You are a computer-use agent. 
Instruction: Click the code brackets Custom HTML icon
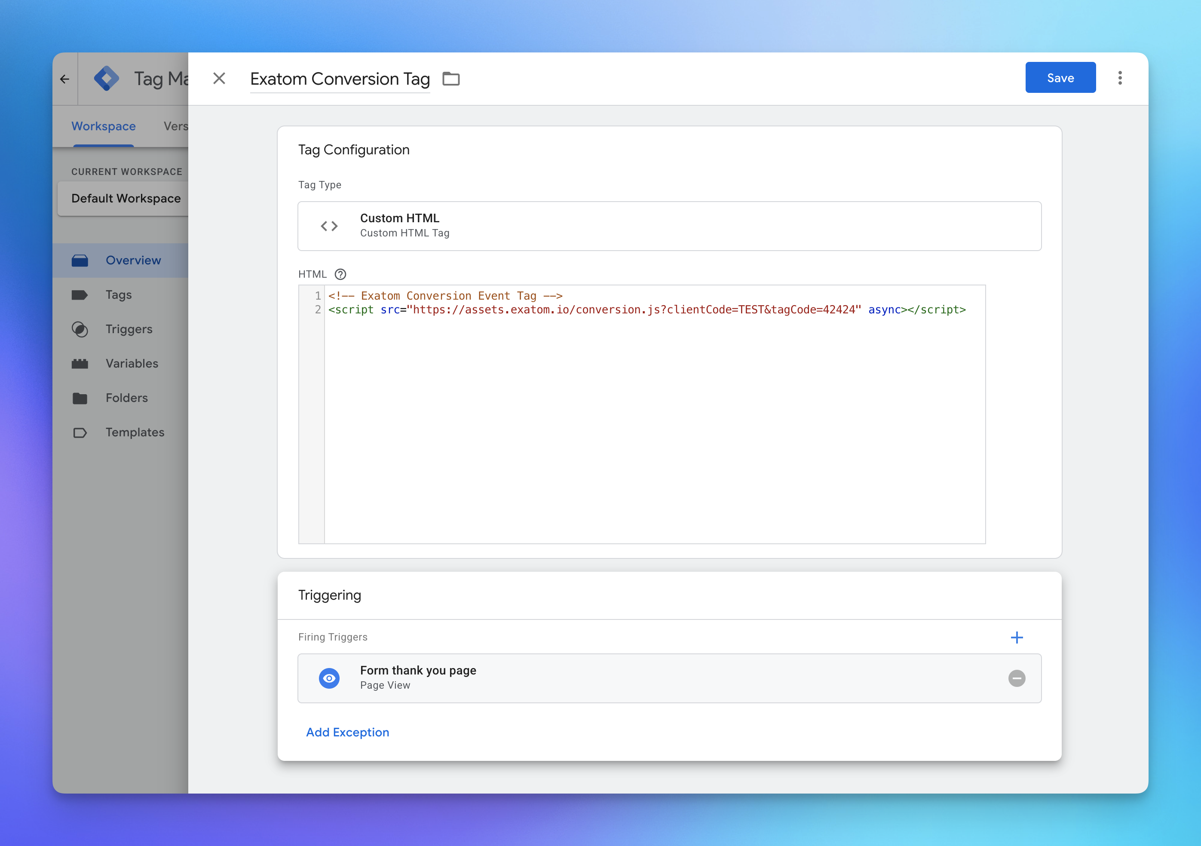click(x=329, y=226)
